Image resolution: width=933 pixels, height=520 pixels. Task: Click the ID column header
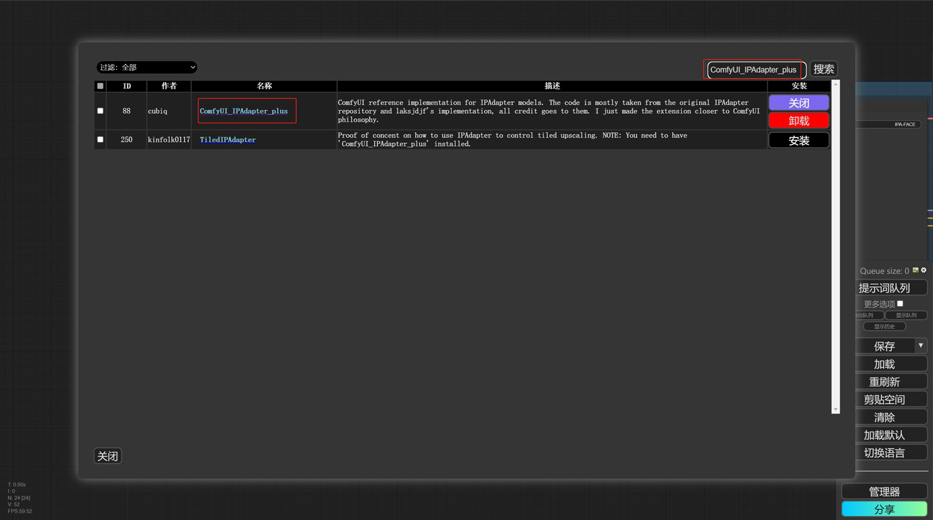pos(127,86)
